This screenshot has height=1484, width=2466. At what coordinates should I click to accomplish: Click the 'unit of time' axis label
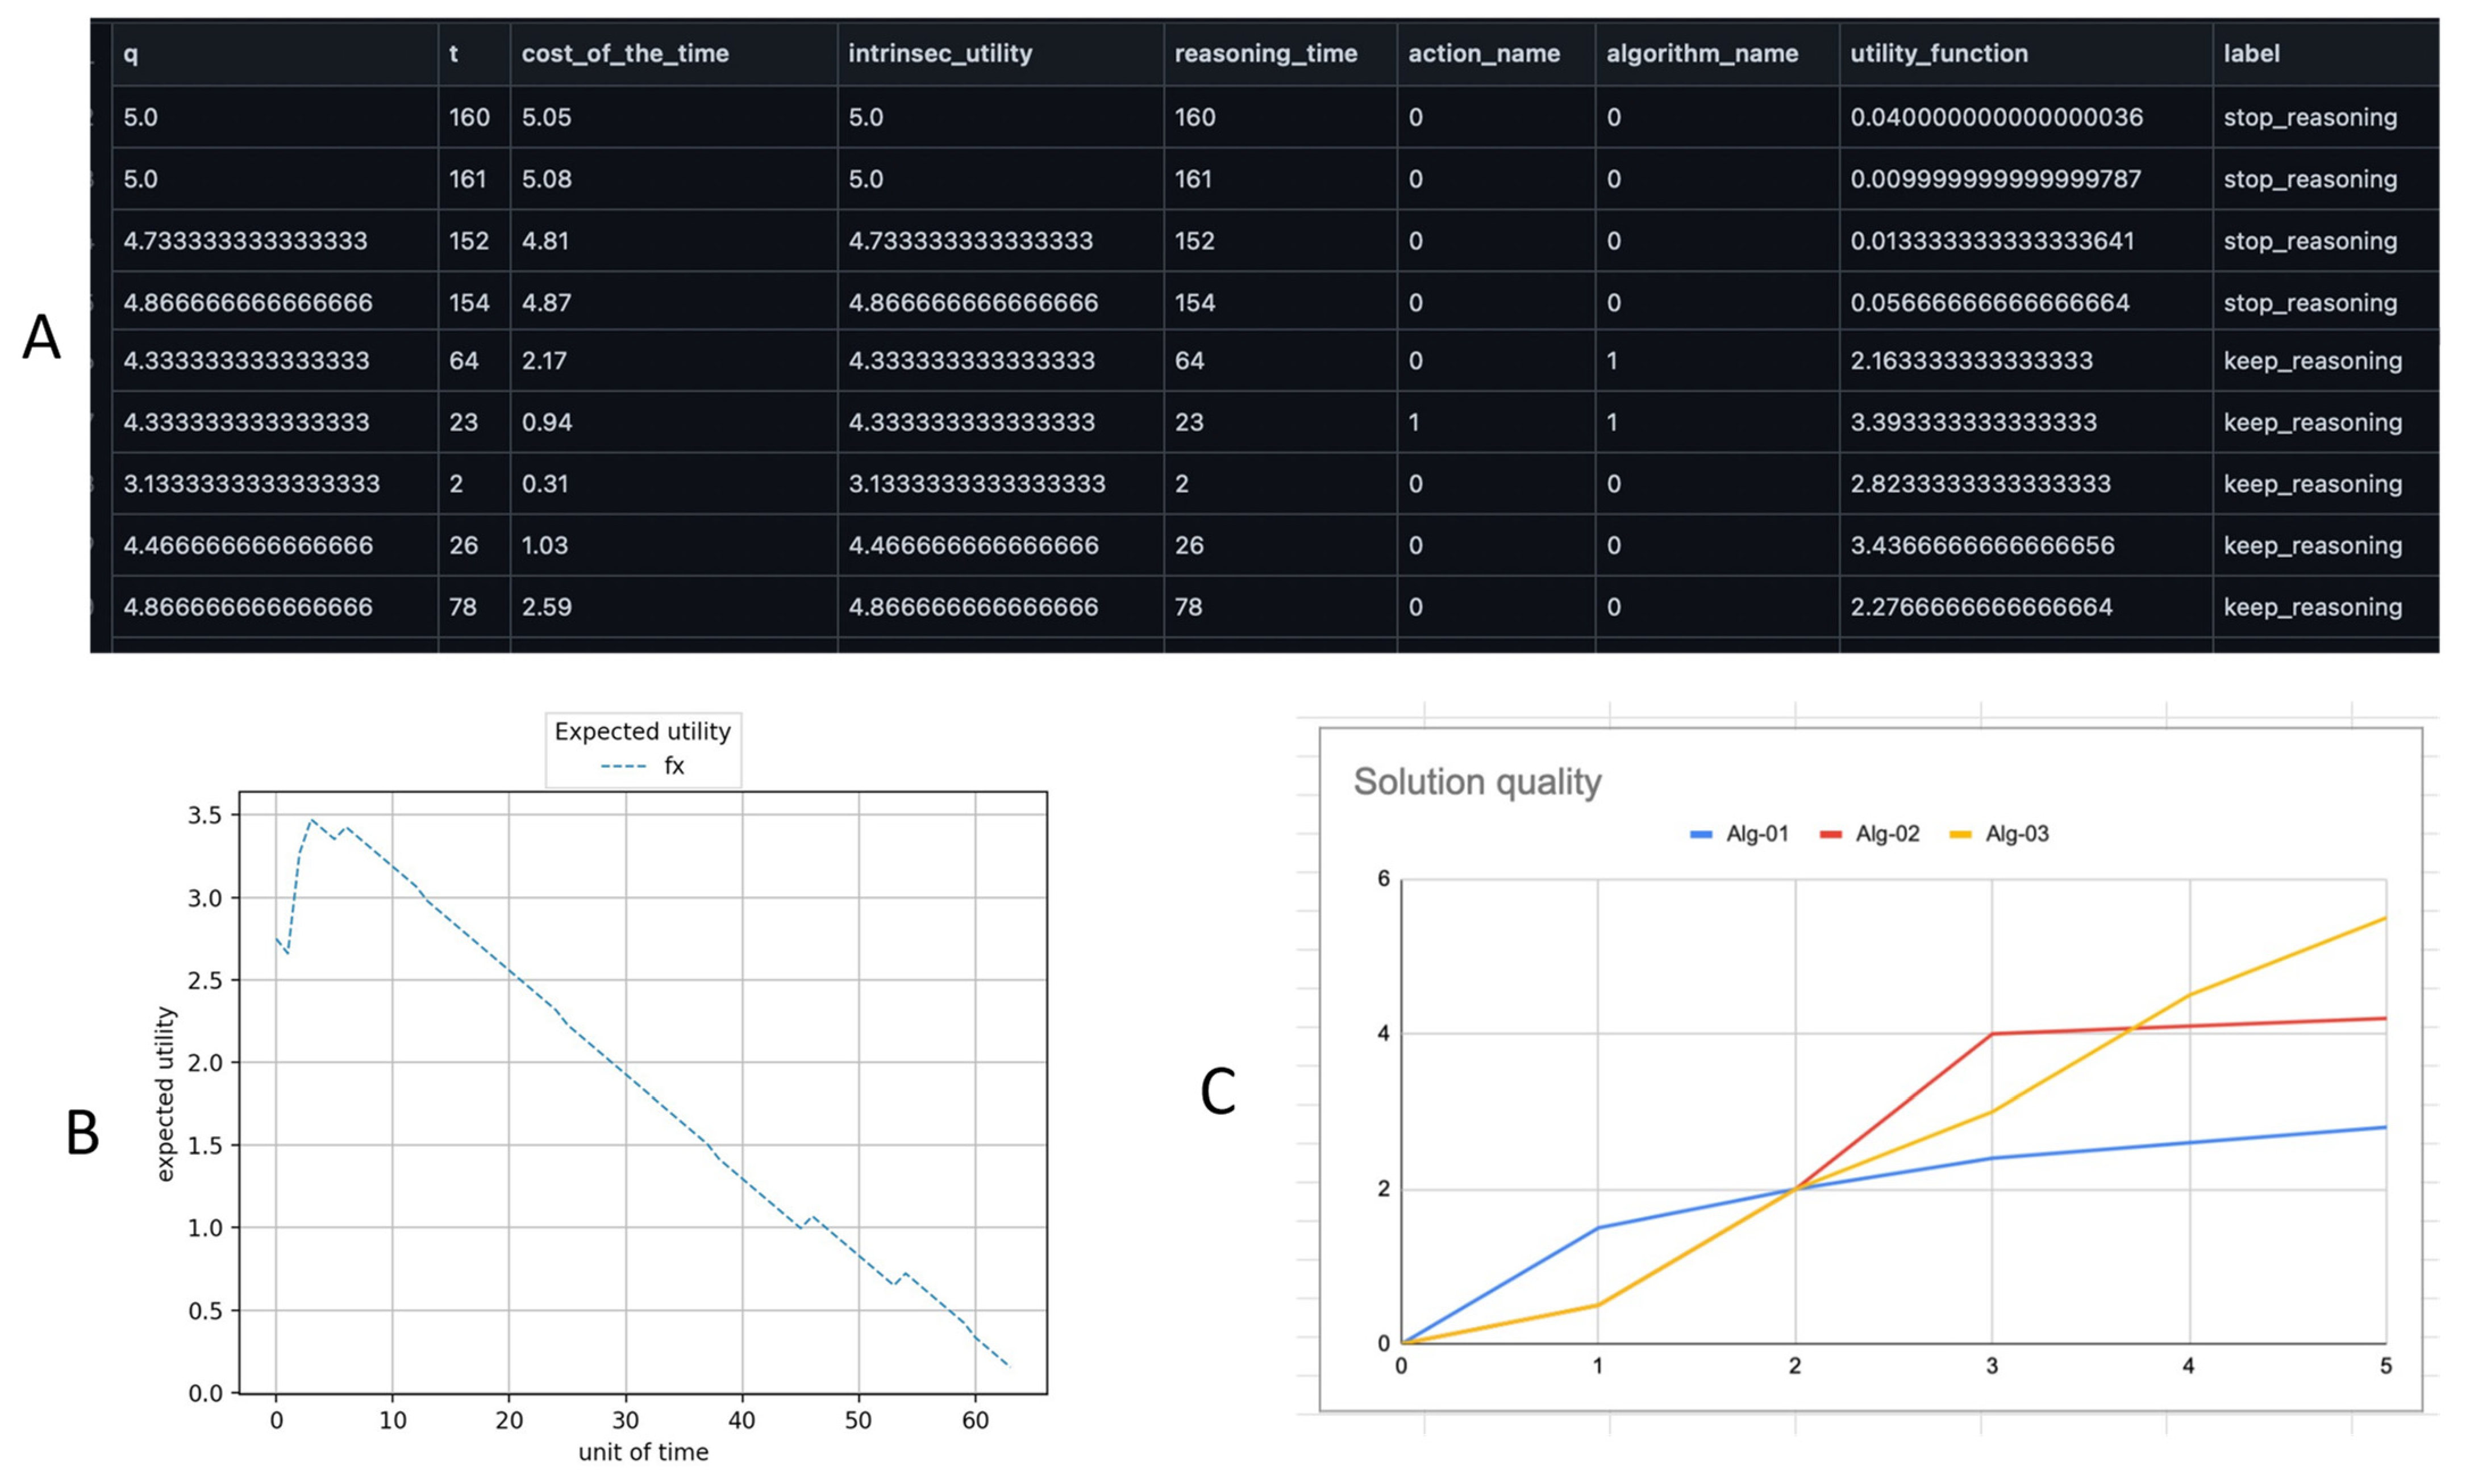pyautogui.click(x=642, y=1452)
